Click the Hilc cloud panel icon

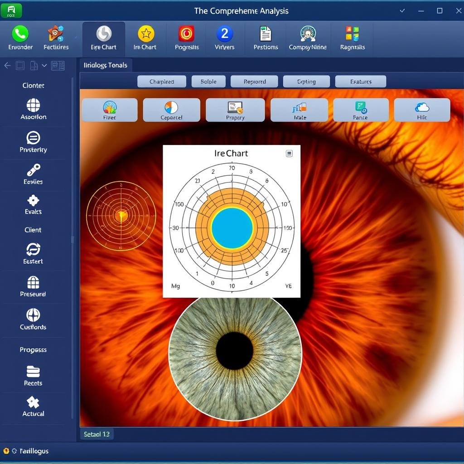pyautogui.click(x=422, y=110)
